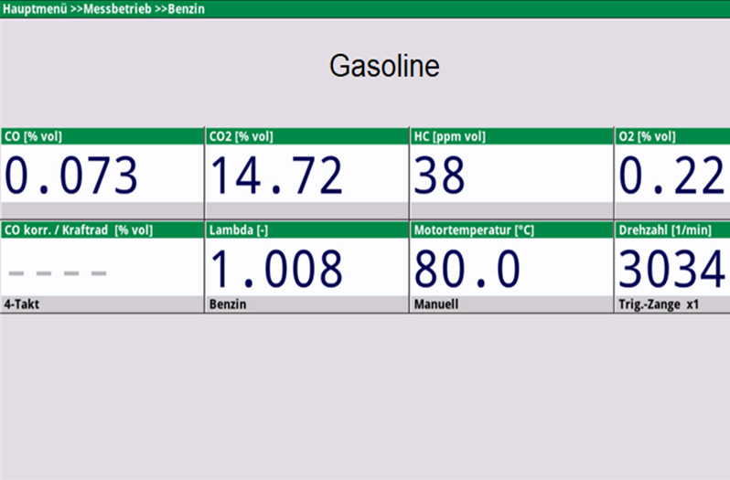Viewport: 730px width, 480px height.
Task: Select the Benzin breadcrumb entry
Action: (x=186, y=8)
